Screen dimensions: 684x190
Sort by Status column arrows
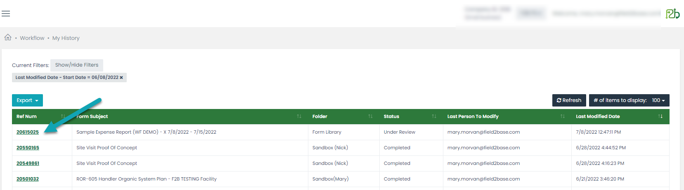pos(434,116)
